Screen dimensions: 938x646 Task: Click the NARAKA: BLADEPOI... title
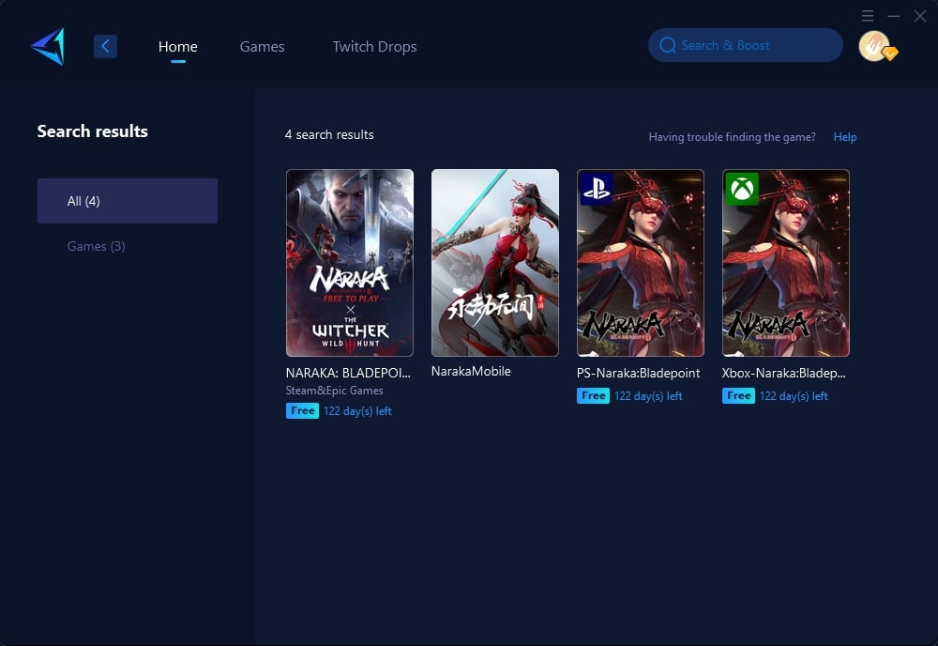348,373
